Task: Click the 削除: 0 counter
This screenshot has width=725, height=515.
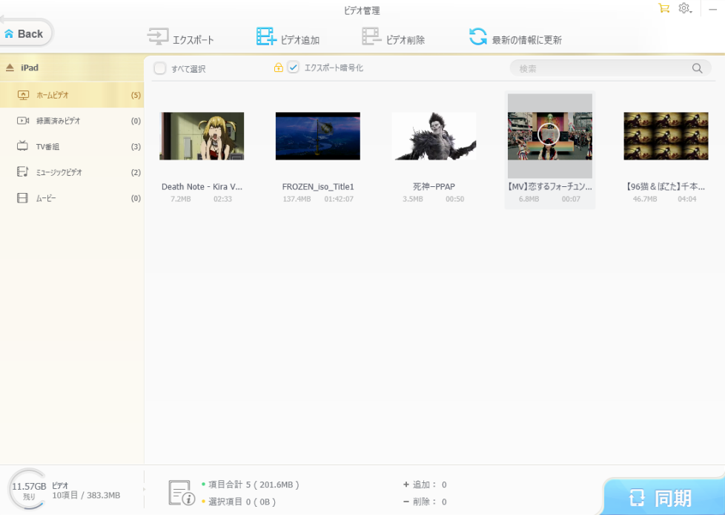Action: [x=425, y=502]
